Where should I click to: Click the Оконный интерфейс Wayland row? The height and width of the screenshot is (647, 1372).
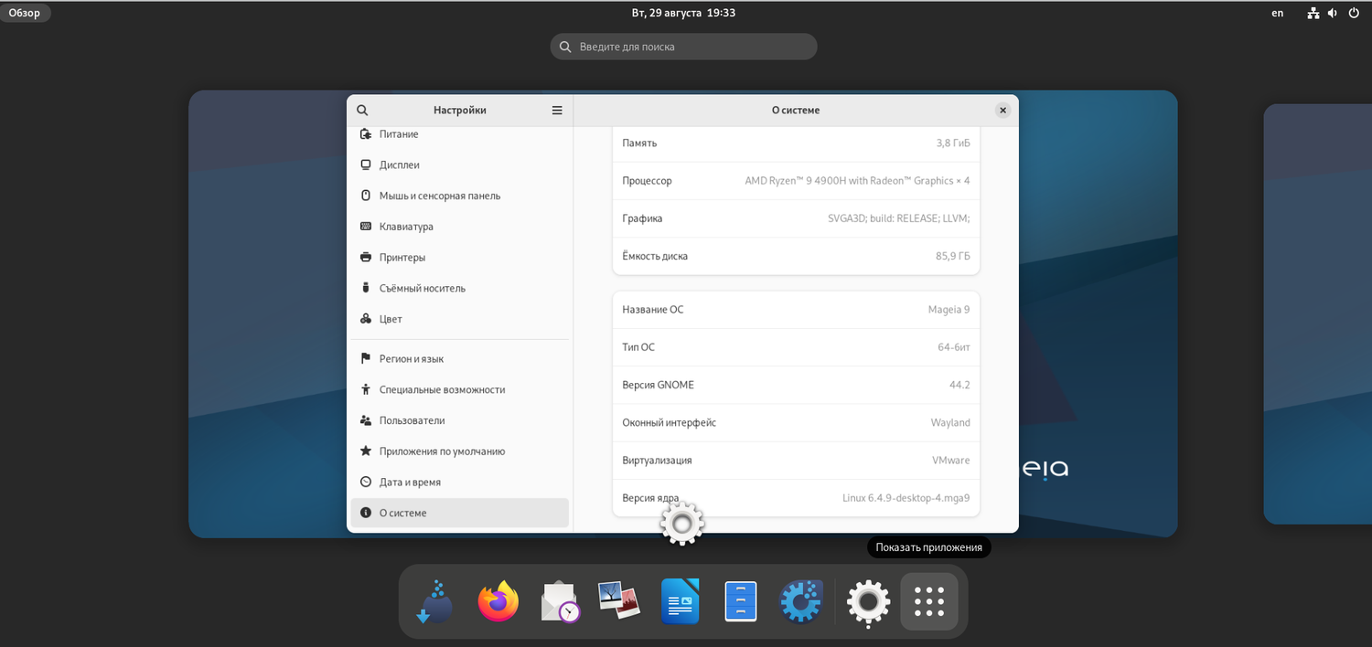pyautogui.click(x=796, y=422)
